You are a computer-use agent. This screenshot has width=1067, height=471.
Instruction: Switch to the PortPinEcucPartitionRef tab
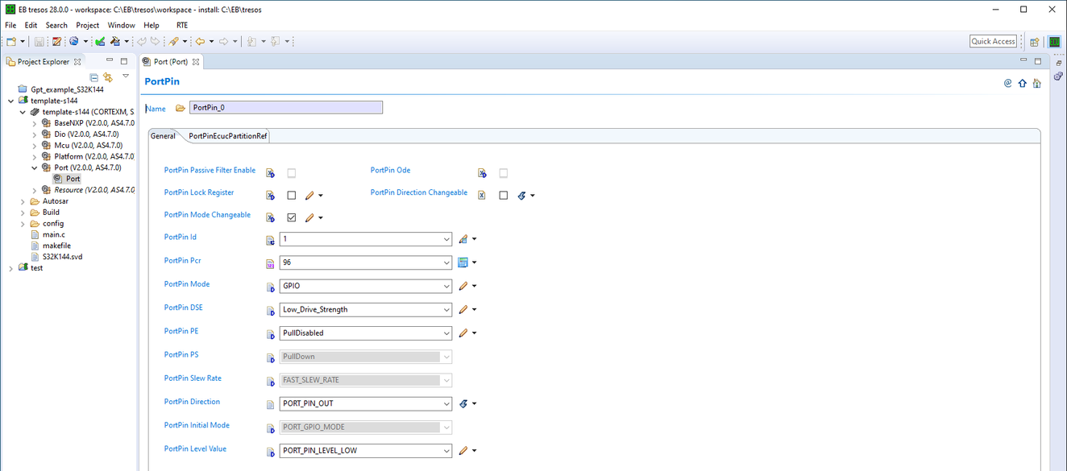pyautogui.click(x=227, y=136)
